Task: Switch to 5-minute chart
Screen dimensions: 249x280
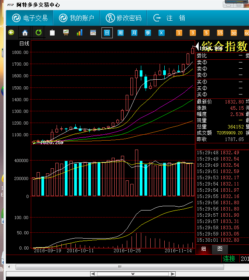Action: pos(206,33)
